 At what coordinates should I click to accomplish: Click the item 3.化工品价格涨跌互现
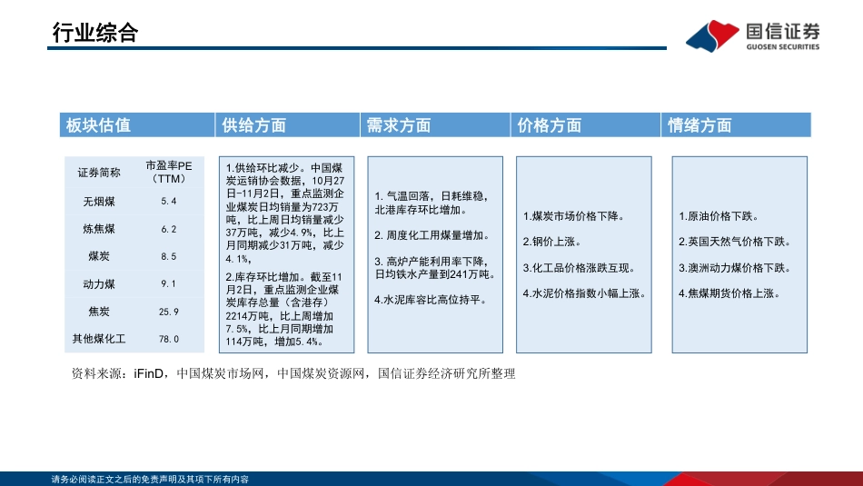[579, 268]
